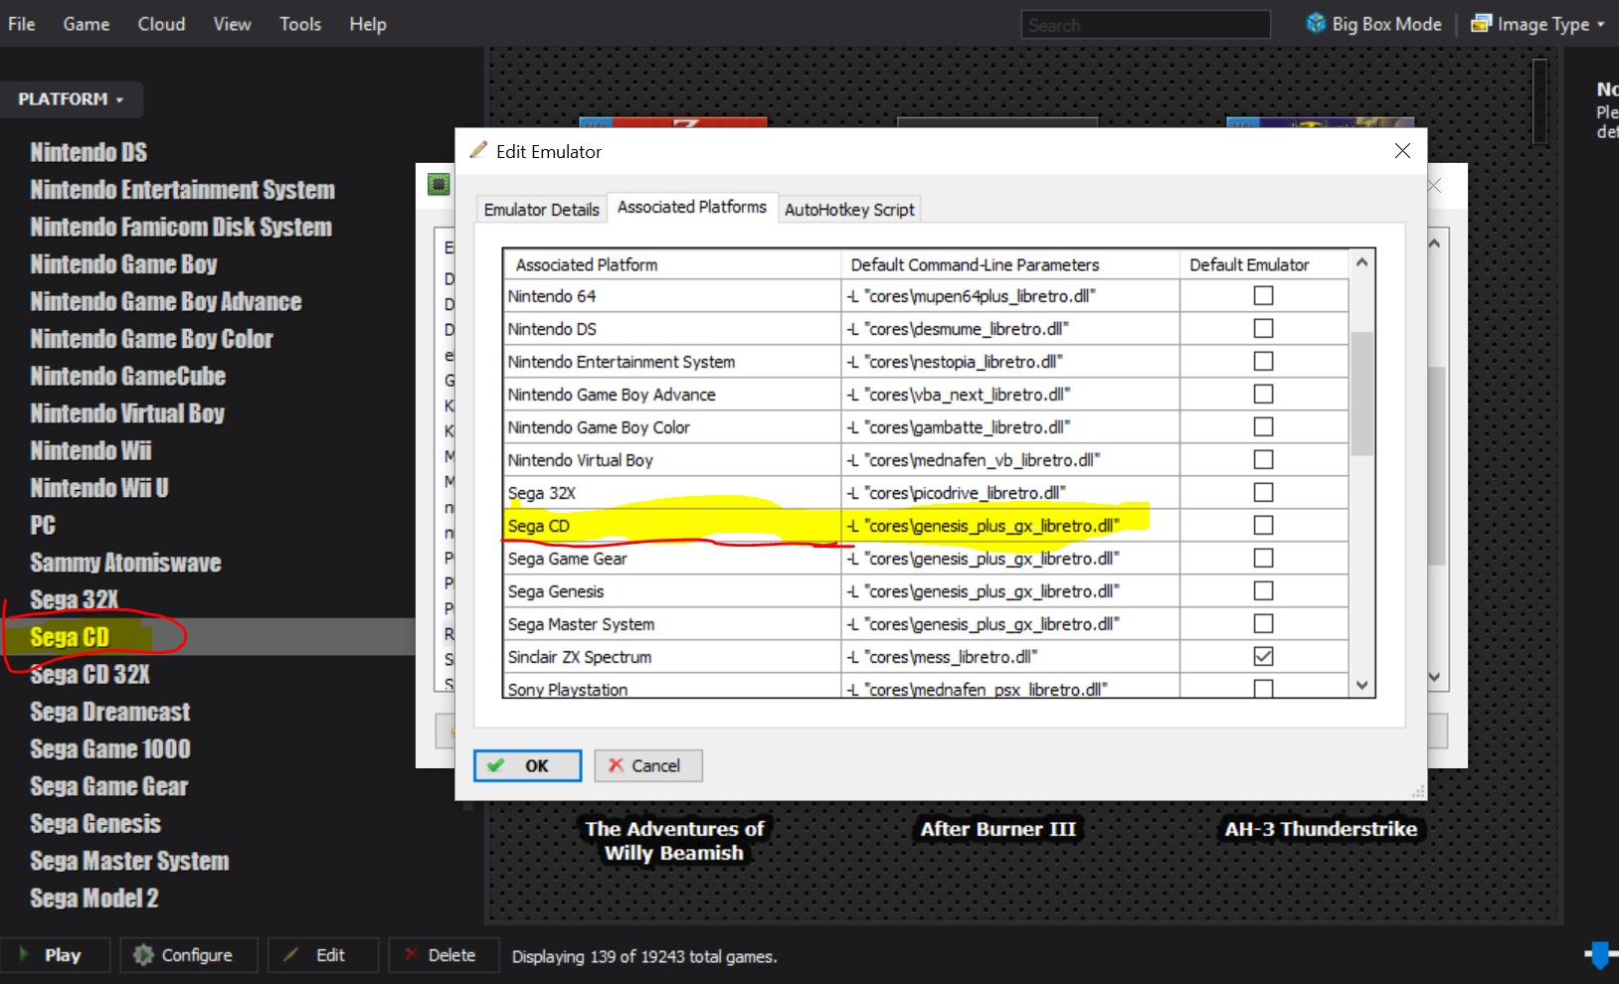The width and height of the screenshot is (1619, 984).
Task: Switch to the AutoHotkey Script tab
Action: (x=849, y=210)
